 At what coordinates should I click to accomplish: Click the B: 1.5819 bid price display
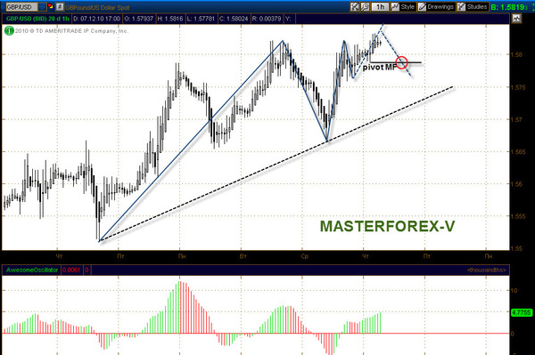tap(508, 7)
